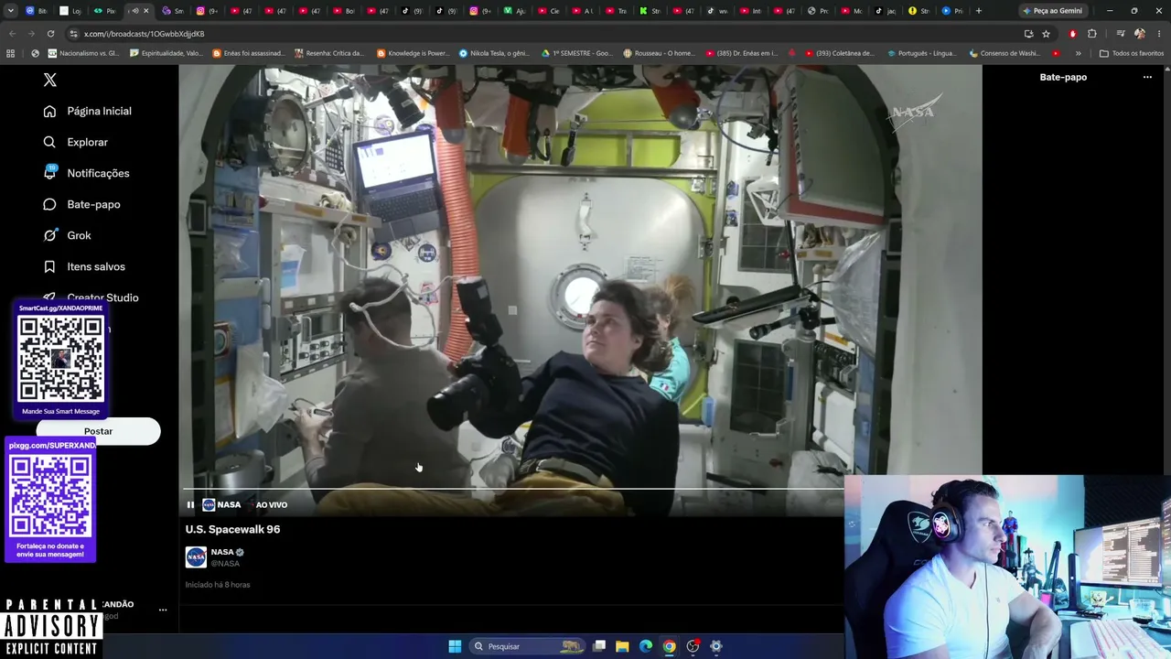The height and width of the screenshot is (659, 1171).
Task: Open the Explorar page
Action: pos(76,142)
